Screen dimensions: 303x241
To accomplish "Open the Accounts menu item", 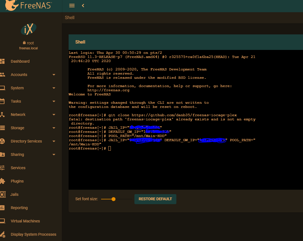I will (x=19, y=75).
